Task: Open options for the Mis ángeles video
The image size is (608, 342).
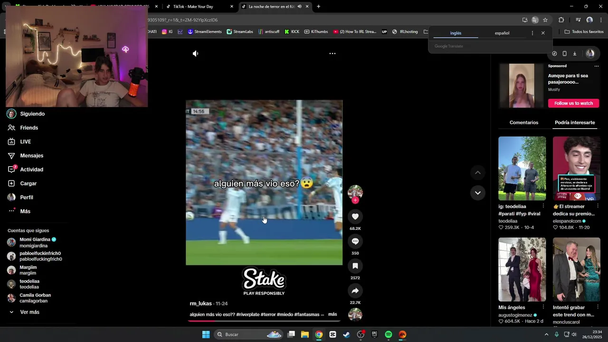Action: [543, 307]
